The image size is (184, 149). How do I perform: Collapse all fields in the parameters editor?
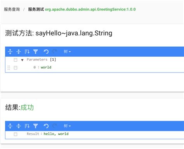[19, 52]
